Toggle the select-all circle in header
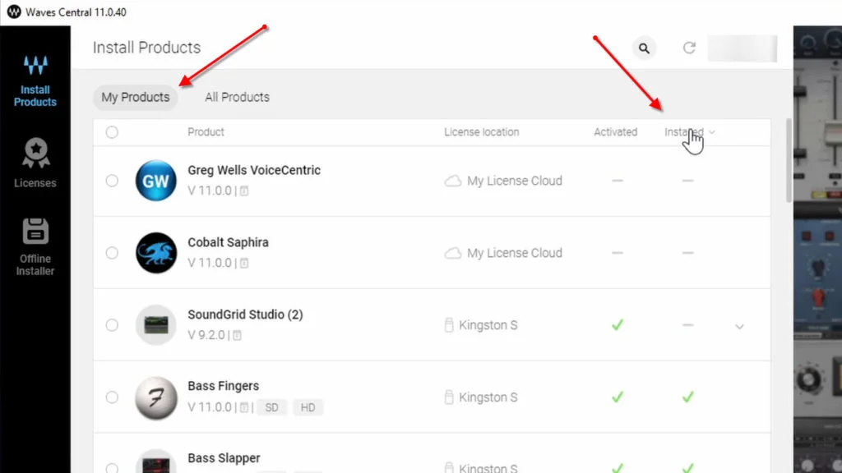 pos(112,132)
